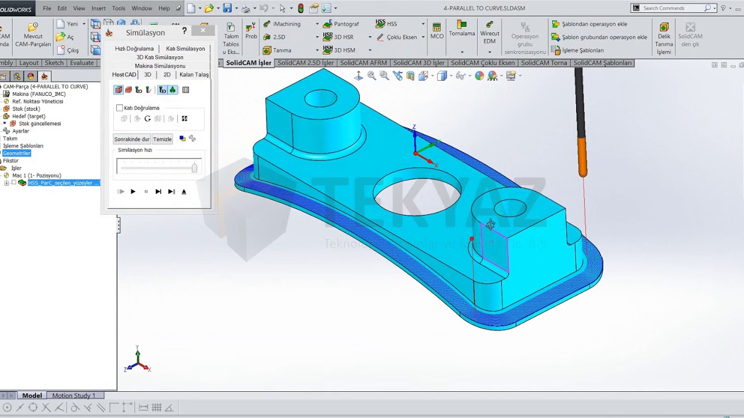The image size is (744, 418).
Task: Click the Edit Appearance color sphere icon
Action: click(479, 75)
